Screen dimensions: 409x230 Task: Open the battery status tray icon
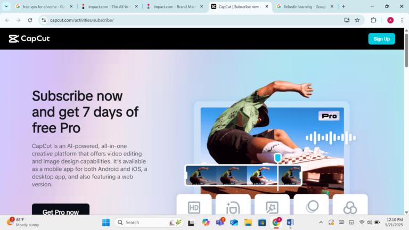point(377,223)
